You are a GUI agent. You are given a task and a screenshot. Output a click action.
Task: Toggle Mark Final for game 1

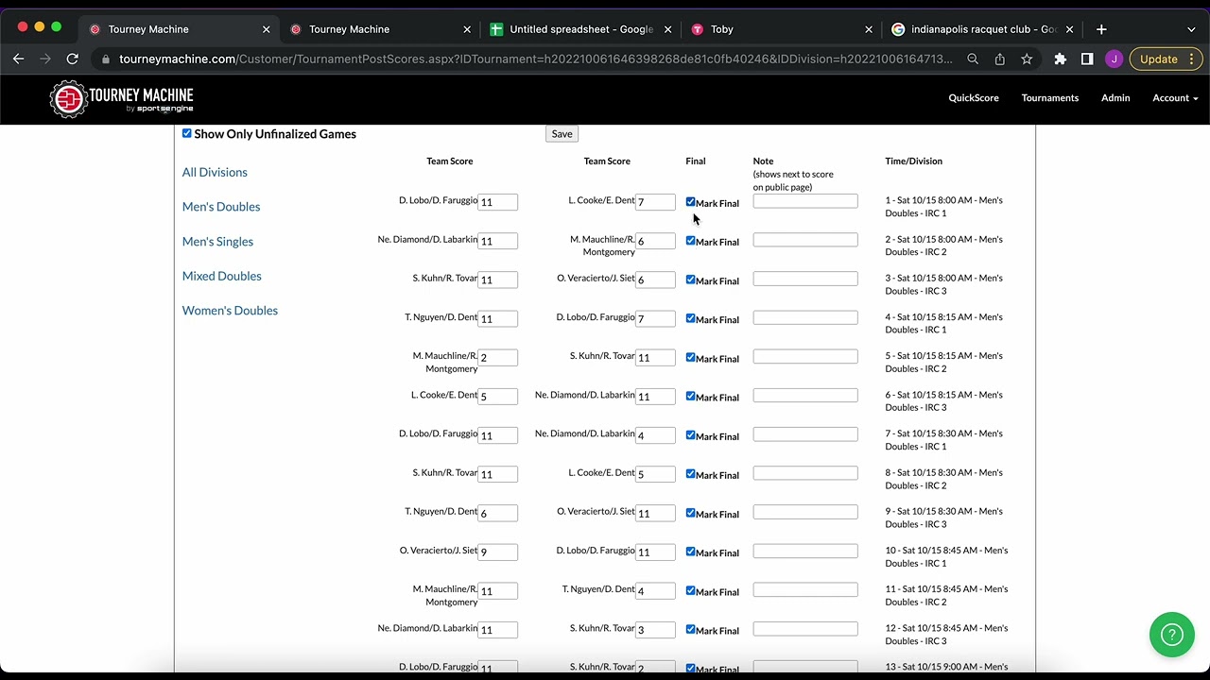[x=691, y=202]
